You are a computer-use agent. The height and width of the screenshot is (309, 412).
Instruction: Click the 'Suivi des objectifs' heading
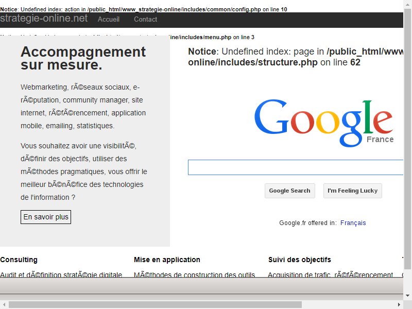point(300,260)
